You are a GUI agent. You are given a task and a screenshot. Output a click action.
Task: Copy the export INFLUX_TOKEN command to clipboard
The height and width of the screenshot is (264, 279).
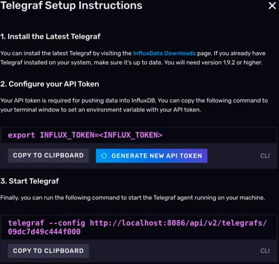pyautogui.click(x=48, y=155)
